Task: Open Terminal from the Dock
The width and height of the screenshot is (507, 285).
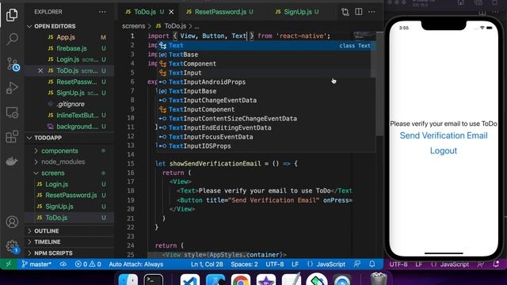Action: pos(153,280)
